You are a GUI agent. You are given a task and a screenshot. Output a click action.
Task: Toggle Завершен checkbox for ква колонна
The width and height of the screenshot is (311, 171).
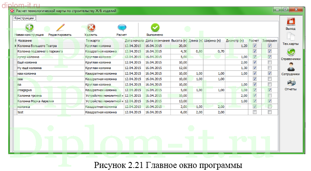270,73
